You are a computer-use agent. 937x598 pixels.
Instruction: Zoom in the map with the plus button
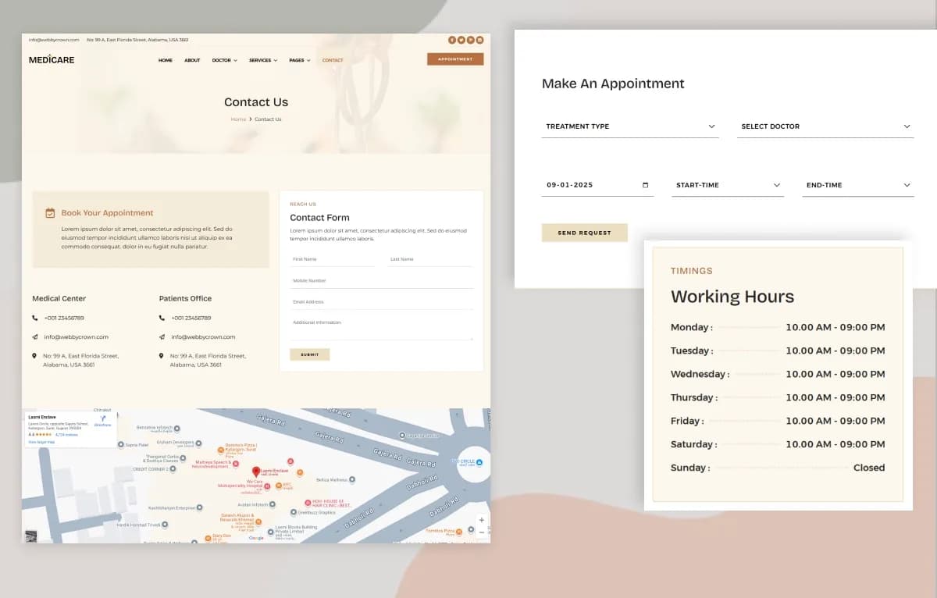click(x=481, y=520)
